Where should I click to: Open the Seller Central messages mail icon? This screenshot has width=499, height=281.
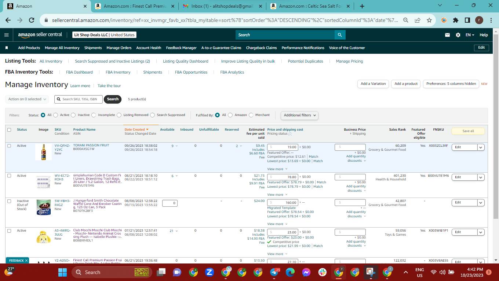click(447, 35)
